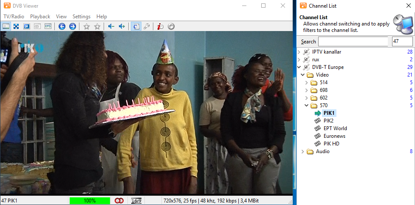Click the Audio folder count 8
Image resolution: width=415 pixels, height=205 pixels.
[411, 151]
